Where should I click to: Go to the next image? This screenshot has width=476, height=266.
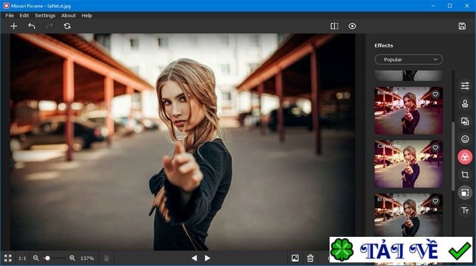coord(207,258)
